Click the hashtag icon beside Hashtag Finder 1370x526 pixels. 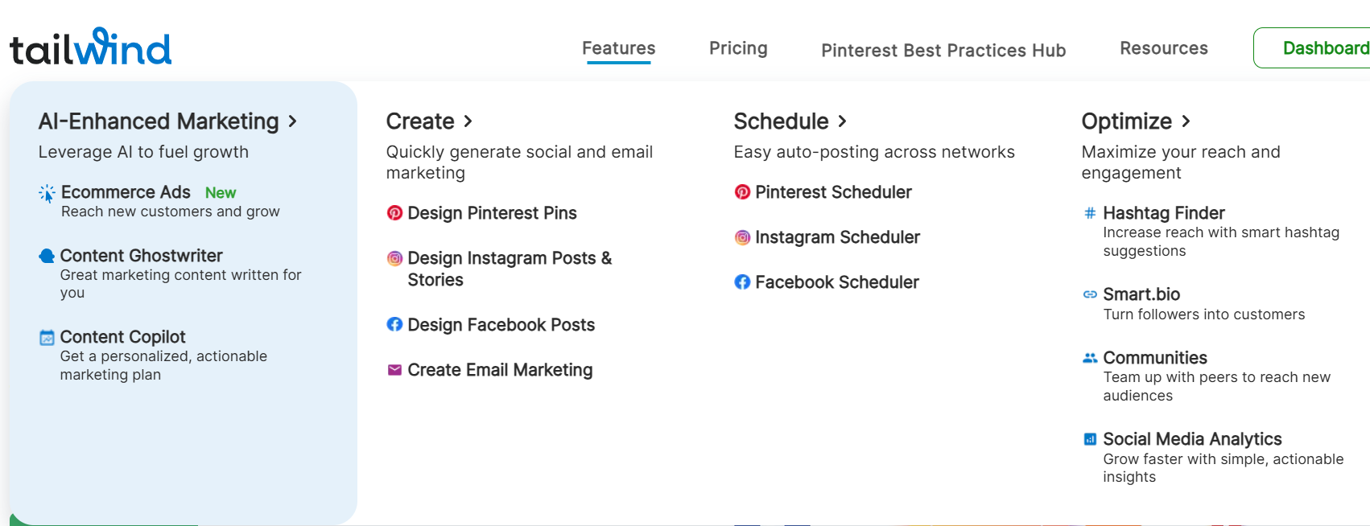(x=1090, y=213)
